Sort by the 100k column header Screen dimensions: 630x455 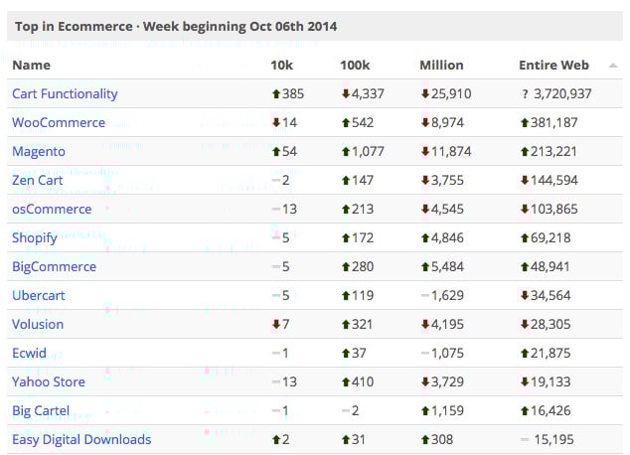coord(355,65)
